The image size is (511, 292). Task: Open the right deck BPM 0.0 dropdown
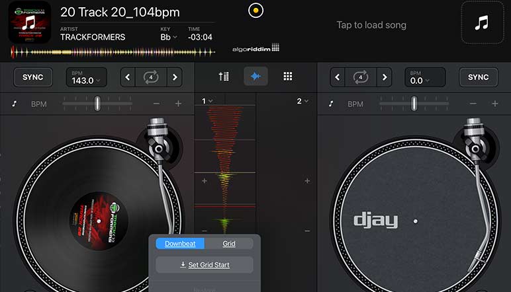pyautogui.click(x=425, y=77)
